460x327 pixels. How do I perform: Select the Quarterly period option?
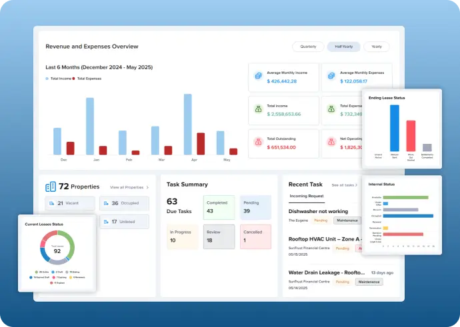coord(308,47)
